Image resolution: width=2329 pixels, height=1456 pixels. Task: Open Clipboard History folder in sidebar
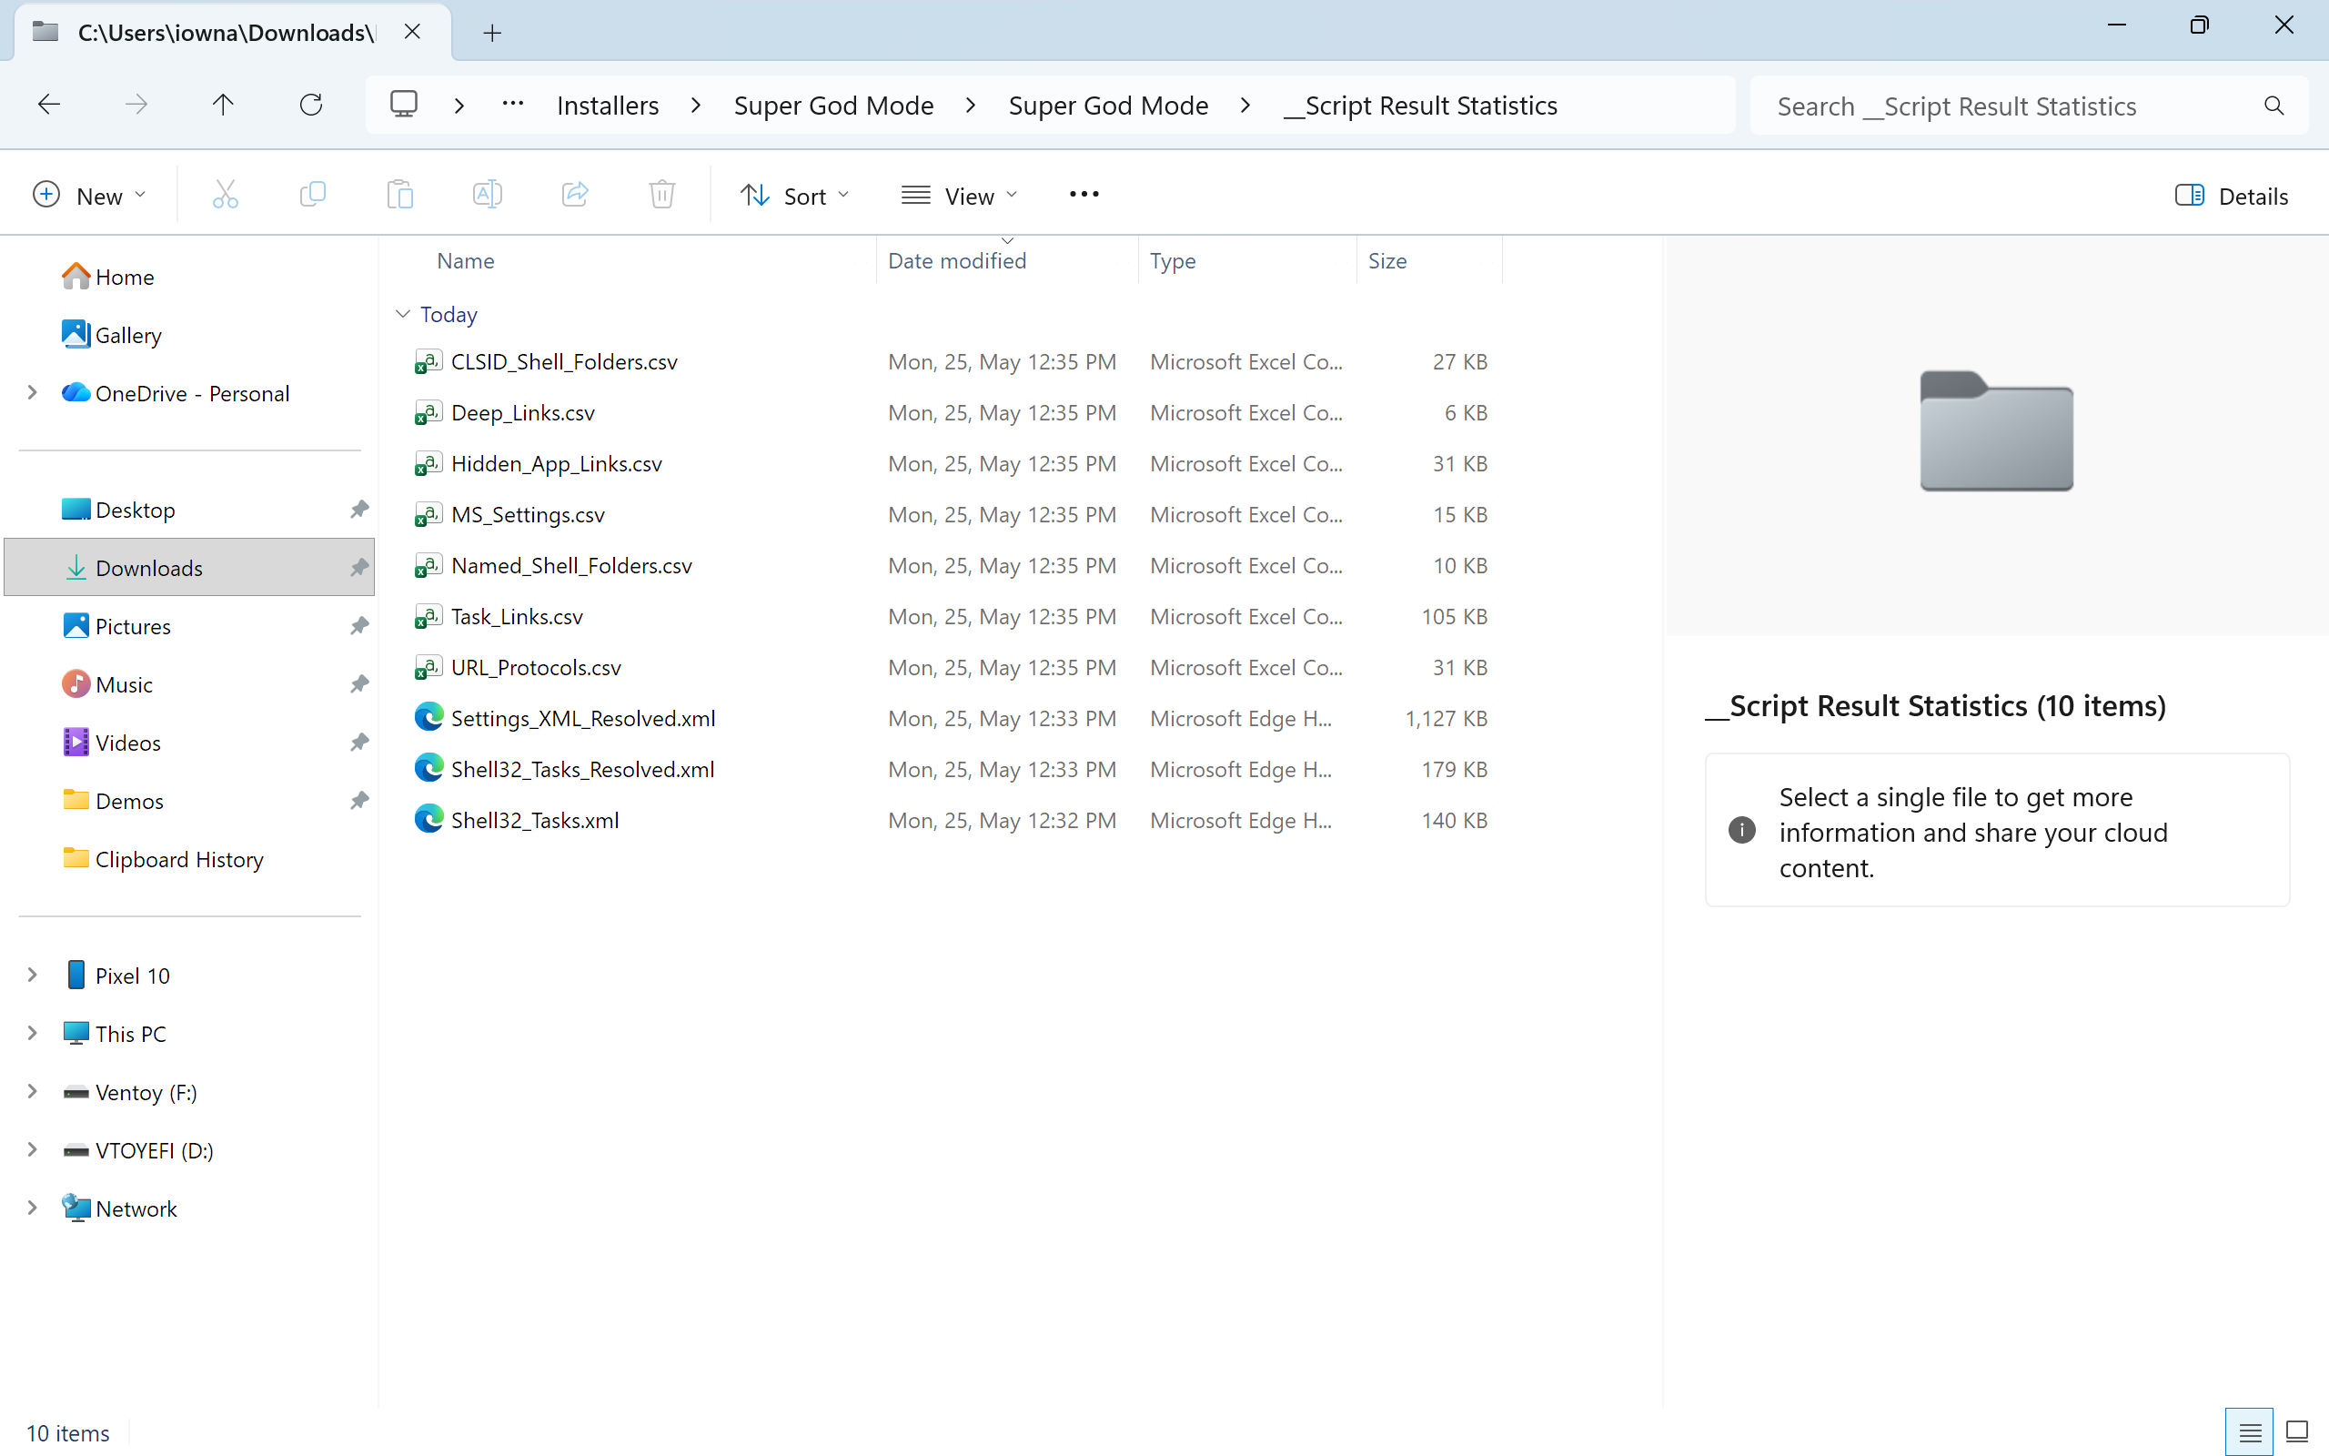click(179, 859)
